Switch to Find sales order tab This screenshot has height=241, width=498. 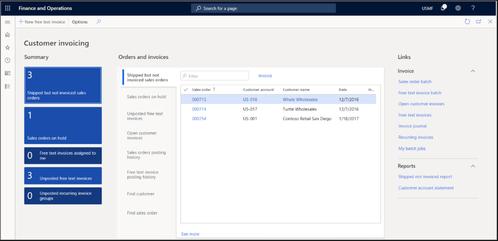click(x=142, y=213)
